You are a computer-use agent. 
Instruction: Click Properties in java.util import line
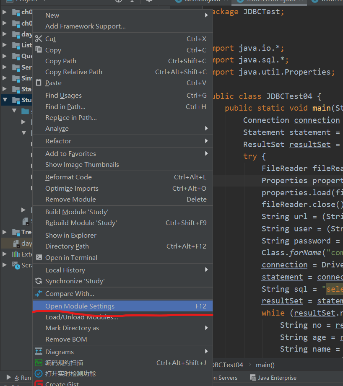point(307,72)
